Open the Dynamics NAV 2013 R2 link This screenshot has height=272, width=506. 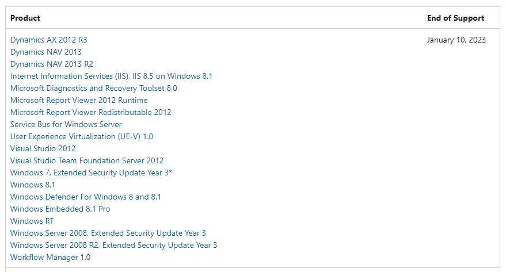tap(52, 64)
